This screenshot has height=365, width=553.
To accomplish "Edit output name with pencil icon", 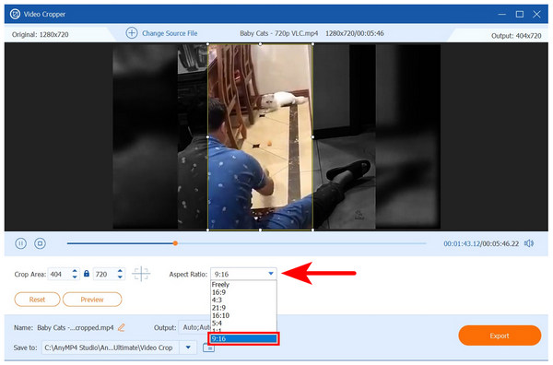I will pos(122,327).
